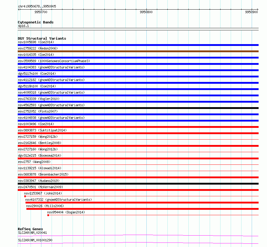
Task: Select the brown esv2759222 Redon2006 bar
Action: point(138,51)
